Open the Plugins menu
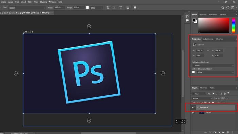This screenshot has width=238, height=134. coord(44,2)
